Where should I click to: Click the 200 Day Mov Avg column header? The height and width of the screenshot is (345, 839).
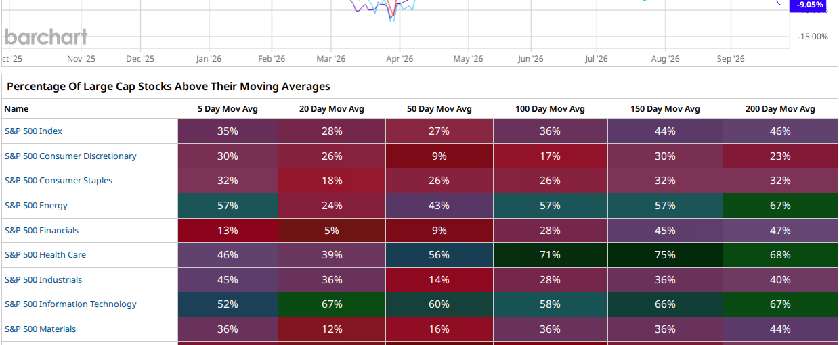click(x=780, y=109)
